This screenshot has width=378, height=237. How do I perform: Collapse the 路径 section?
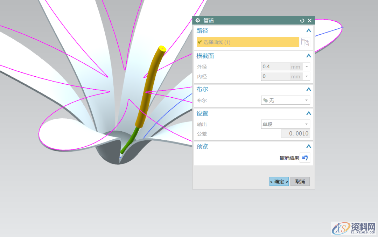point(308,31)
